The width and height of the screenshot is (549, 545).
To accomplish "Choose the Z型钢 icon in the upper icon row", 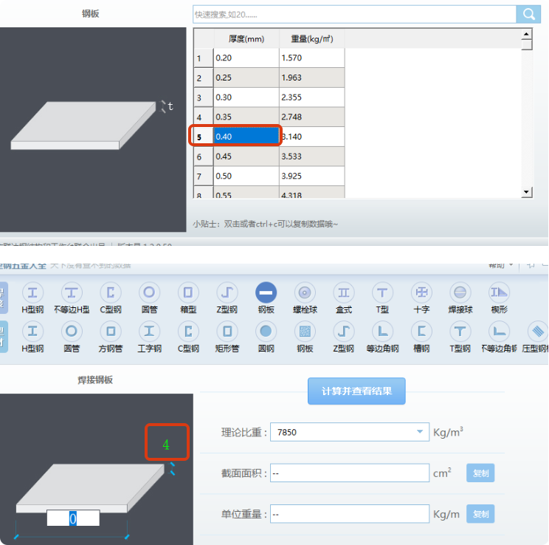I will 227,292.
